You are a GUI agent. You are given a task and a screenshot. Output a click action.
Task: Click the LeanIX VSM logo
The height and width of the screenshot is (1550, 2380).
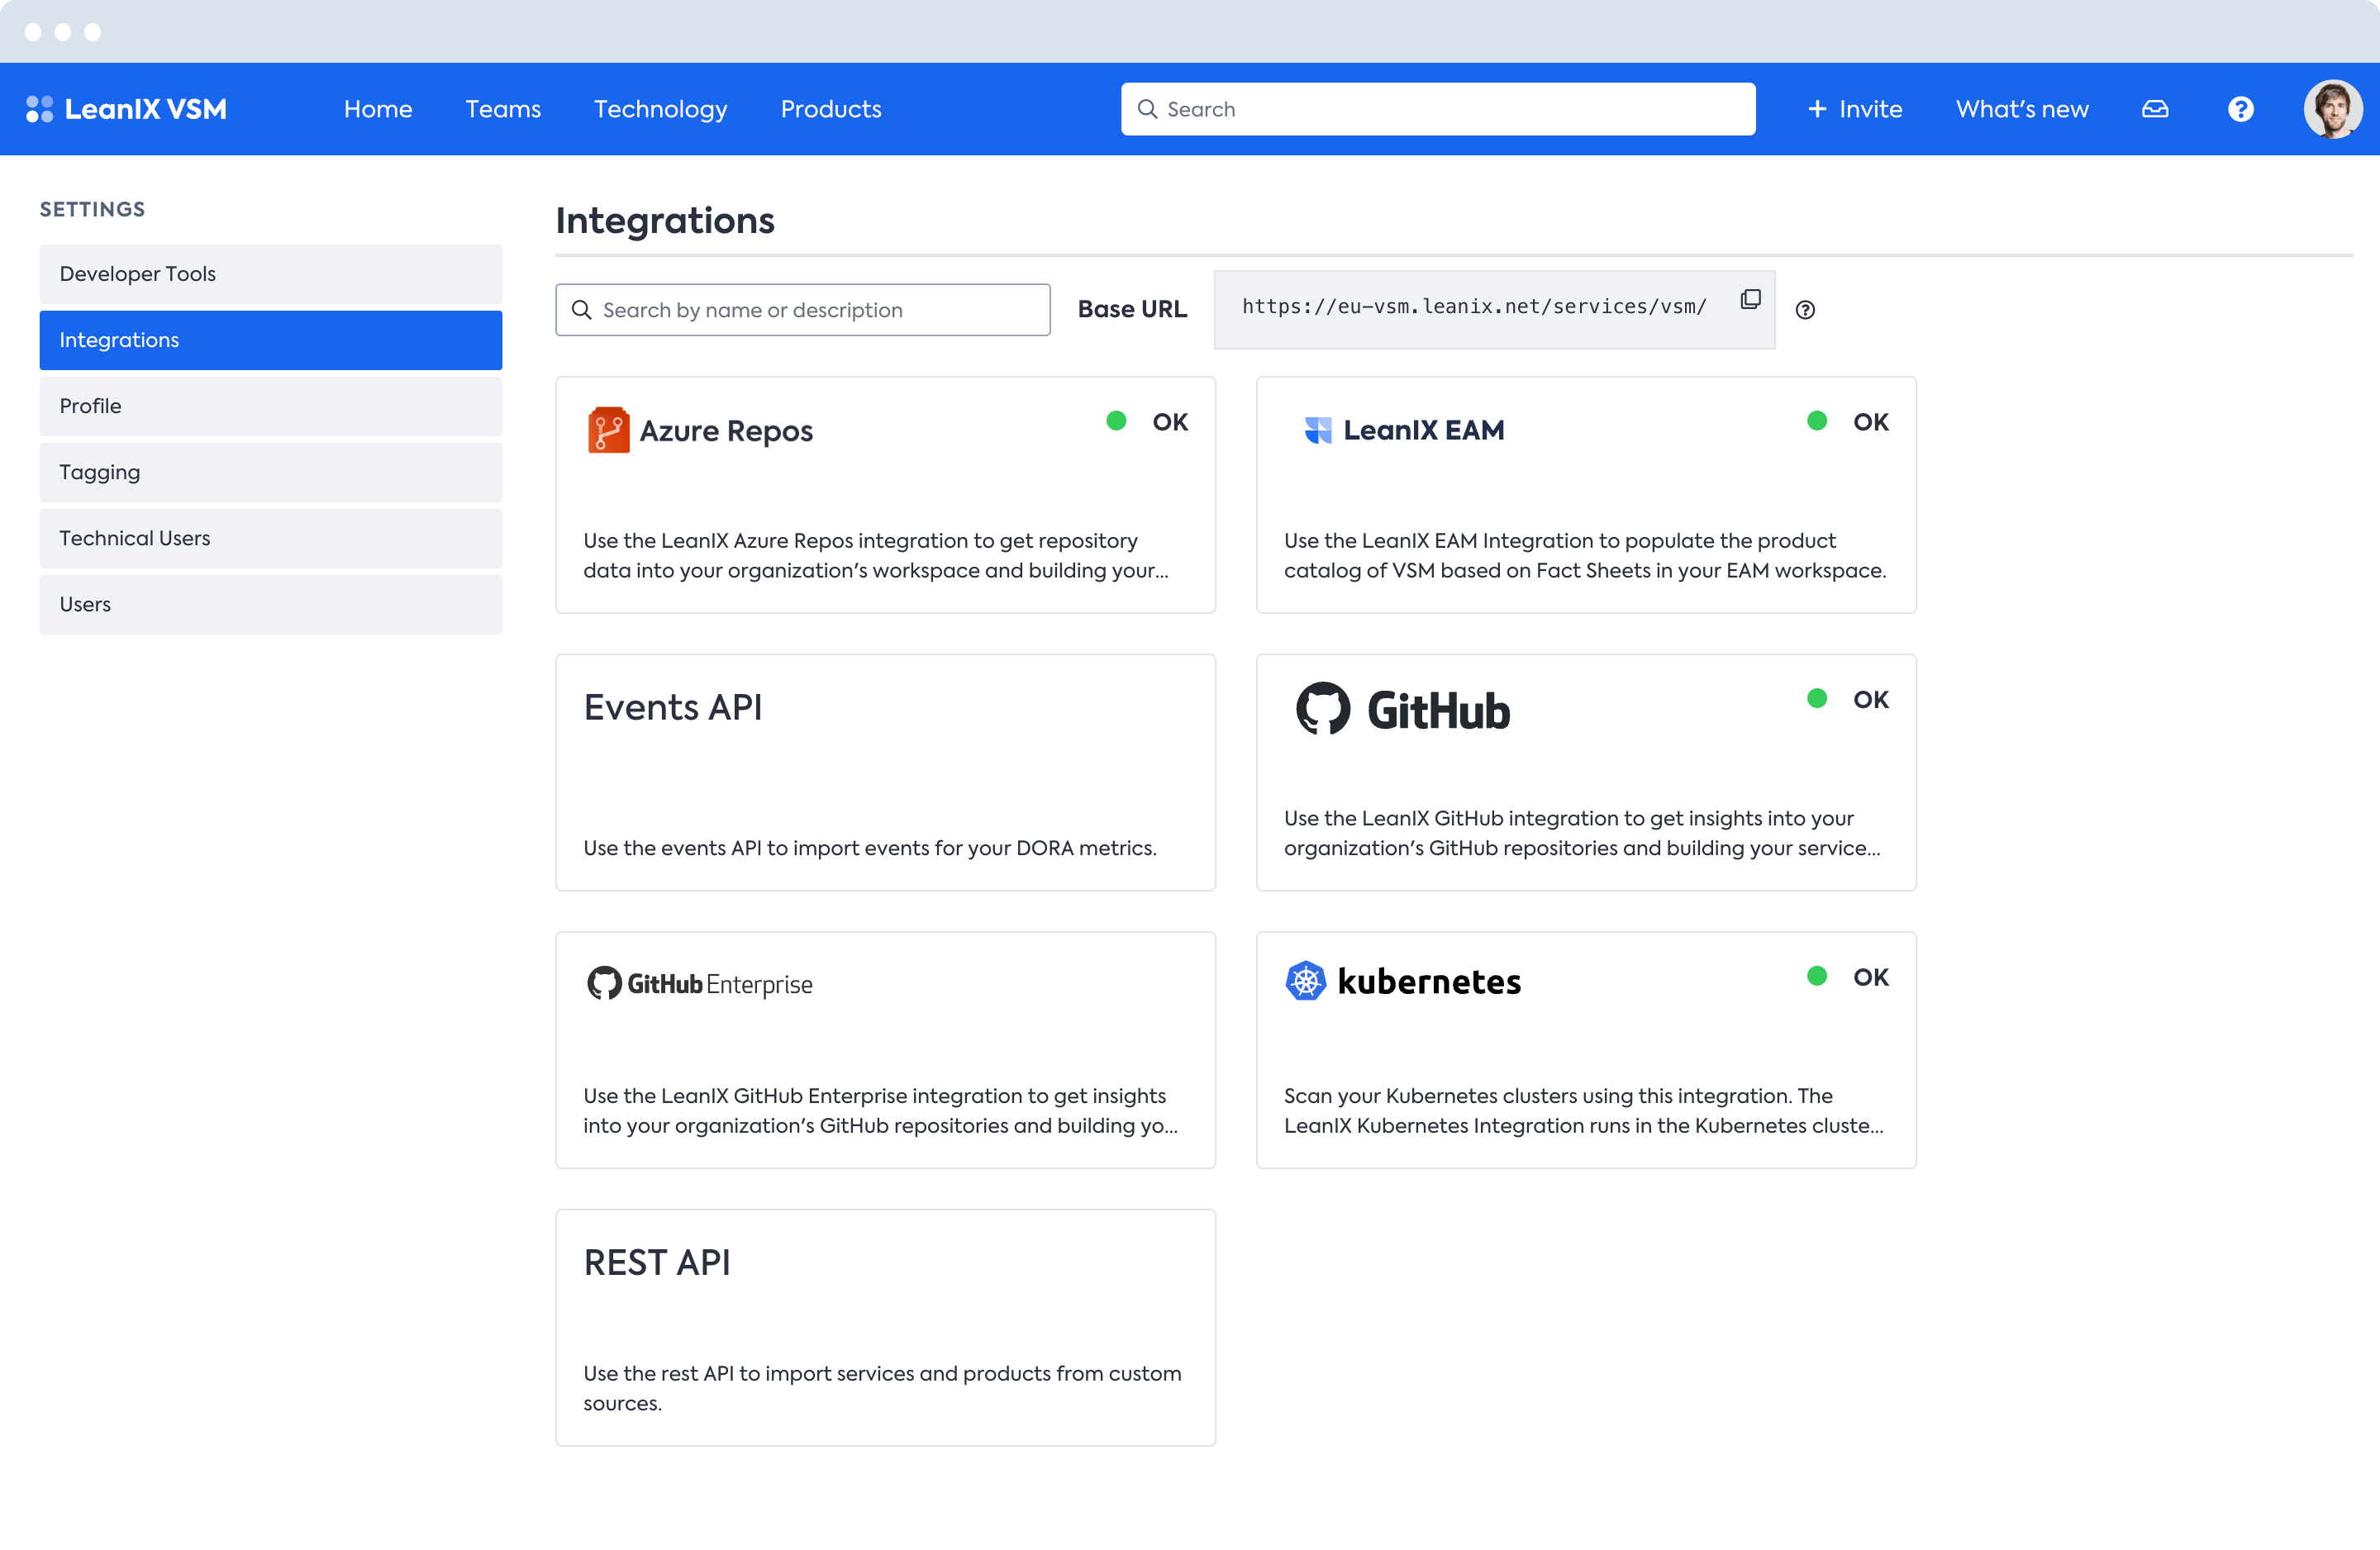pyautogui.click(x=126, y=109)
